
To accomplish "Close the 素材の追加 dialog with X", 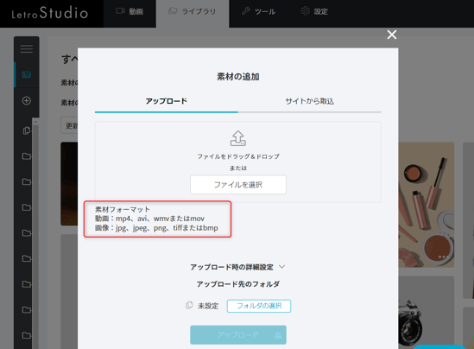I will 392,35.
